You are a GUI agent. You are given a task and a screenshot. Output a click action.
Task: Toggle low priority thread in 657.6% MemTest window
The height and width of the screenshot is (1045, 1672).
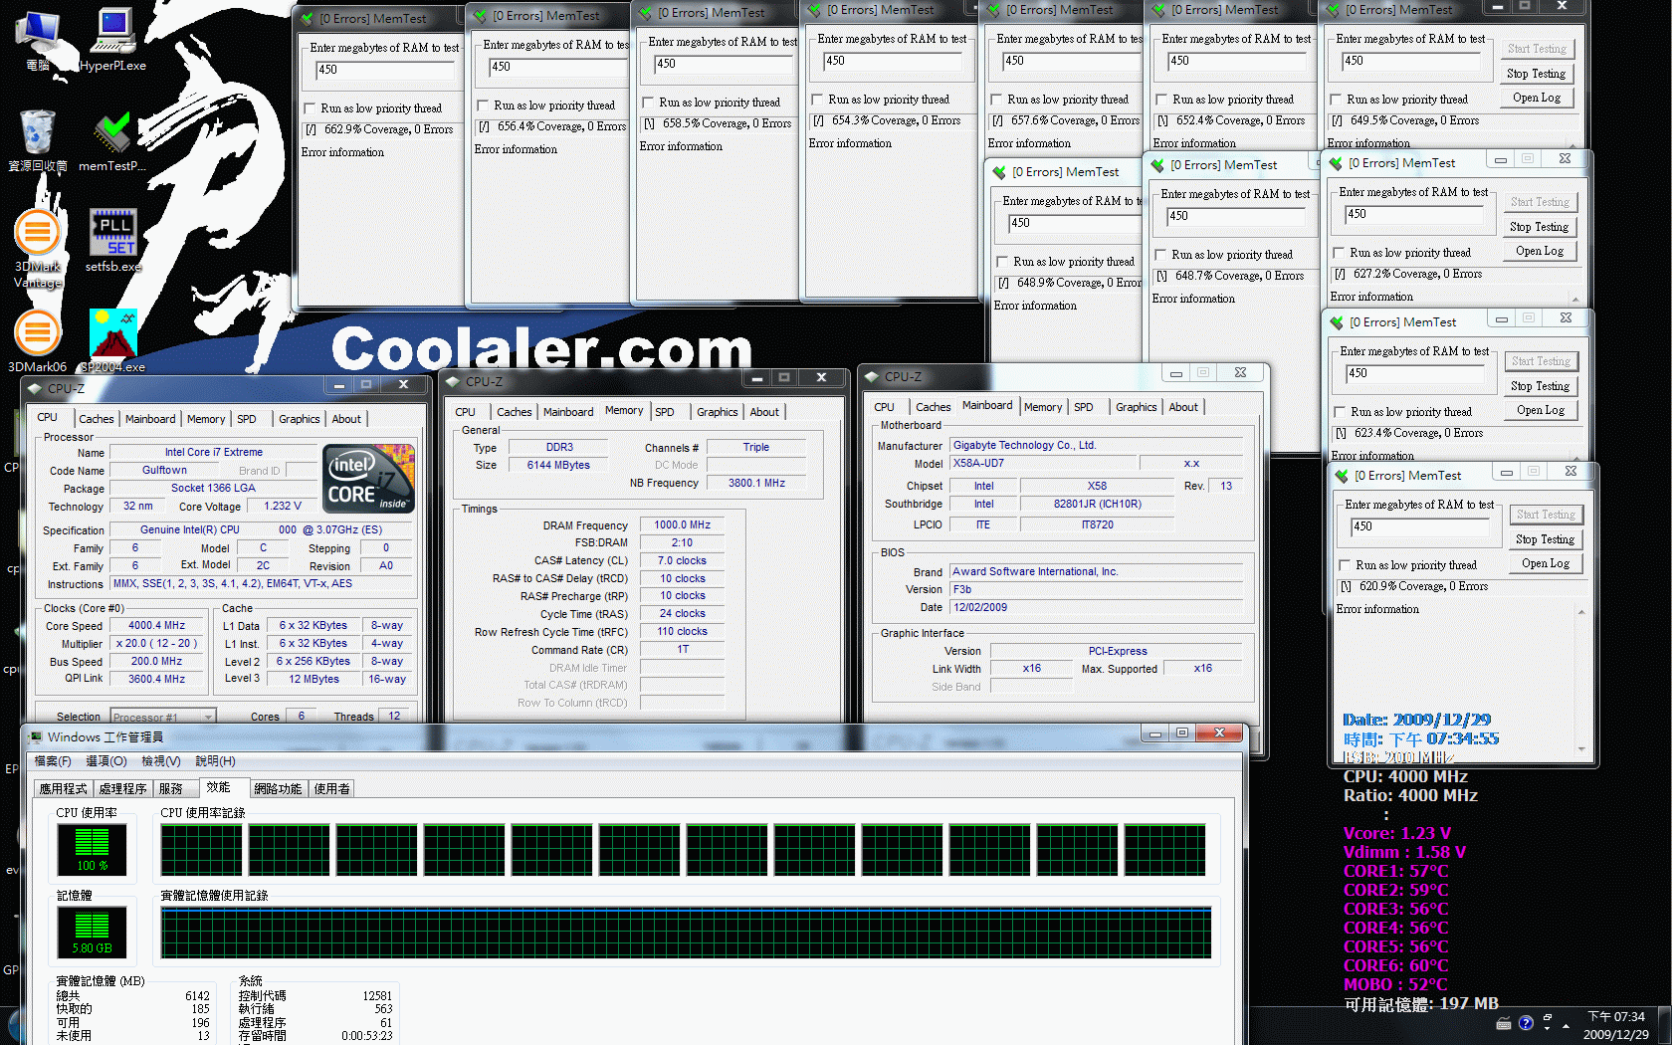coord(997,100)
